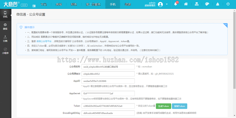236x118 pixels.
Task: Open the 微信 sidebar section
Action: 5,27
